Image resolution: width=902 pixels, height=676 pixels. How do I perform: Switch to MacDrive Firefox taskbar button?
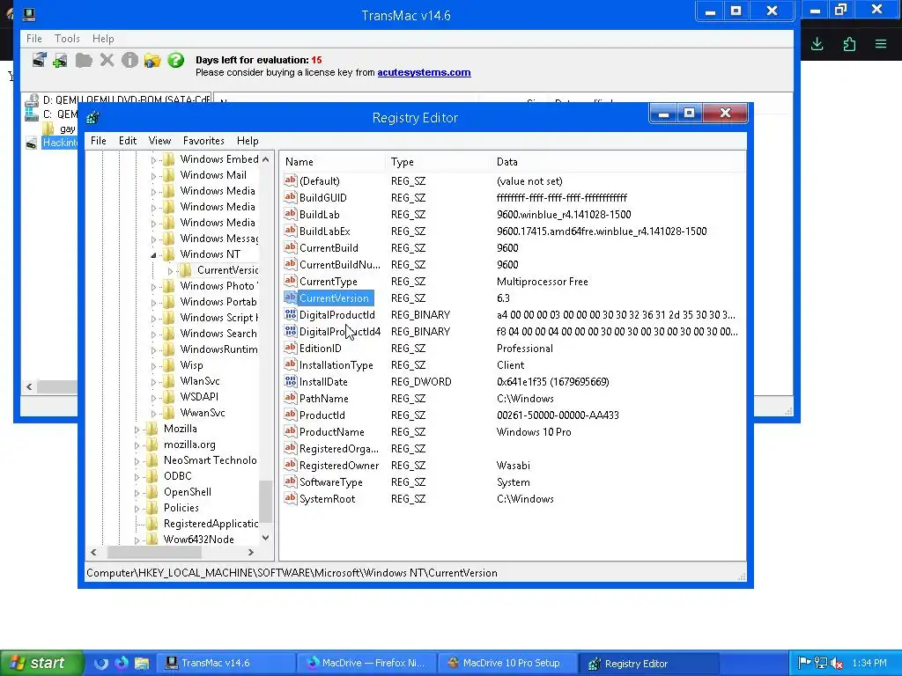pos(367,663)
